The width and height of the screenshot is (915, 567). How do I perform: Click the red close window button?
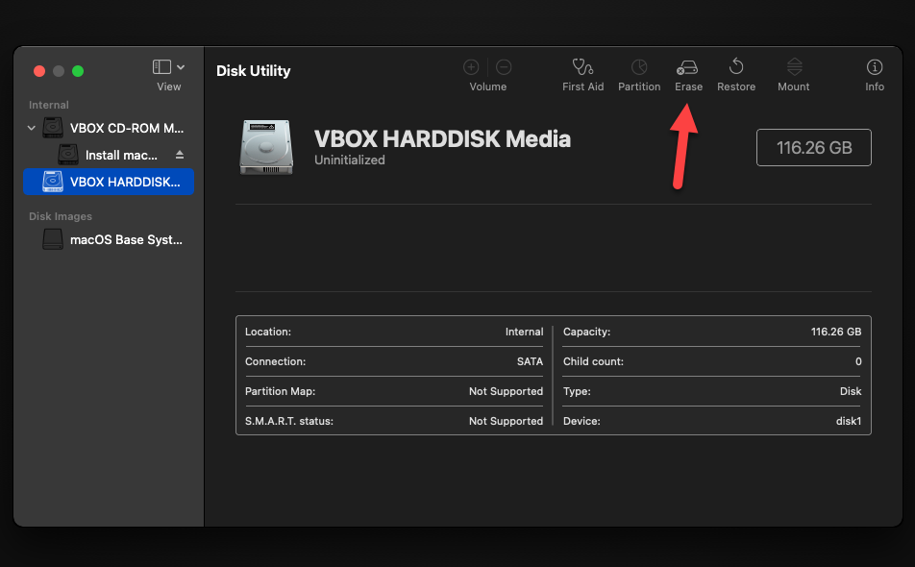click(39, 71)
